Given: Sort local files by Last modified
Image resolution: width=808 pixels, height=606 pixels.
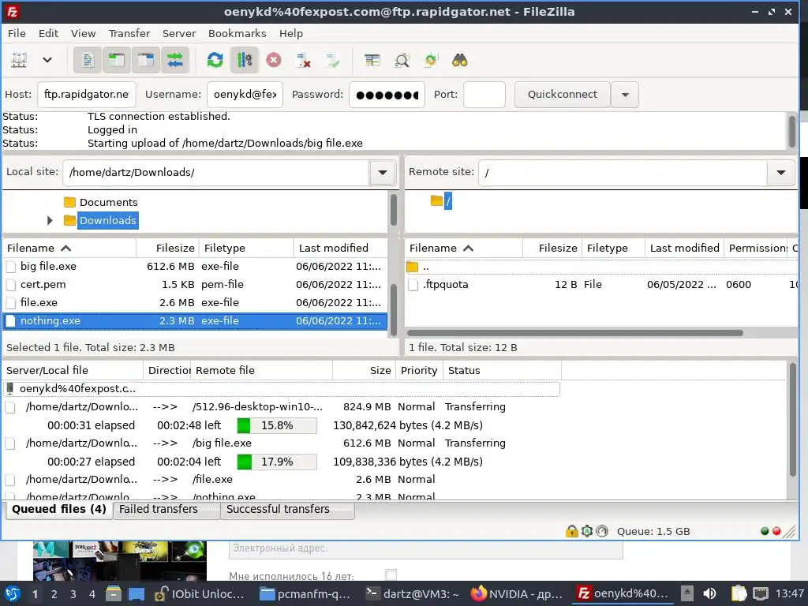Looking at the screenshot, I should point(340,248).
